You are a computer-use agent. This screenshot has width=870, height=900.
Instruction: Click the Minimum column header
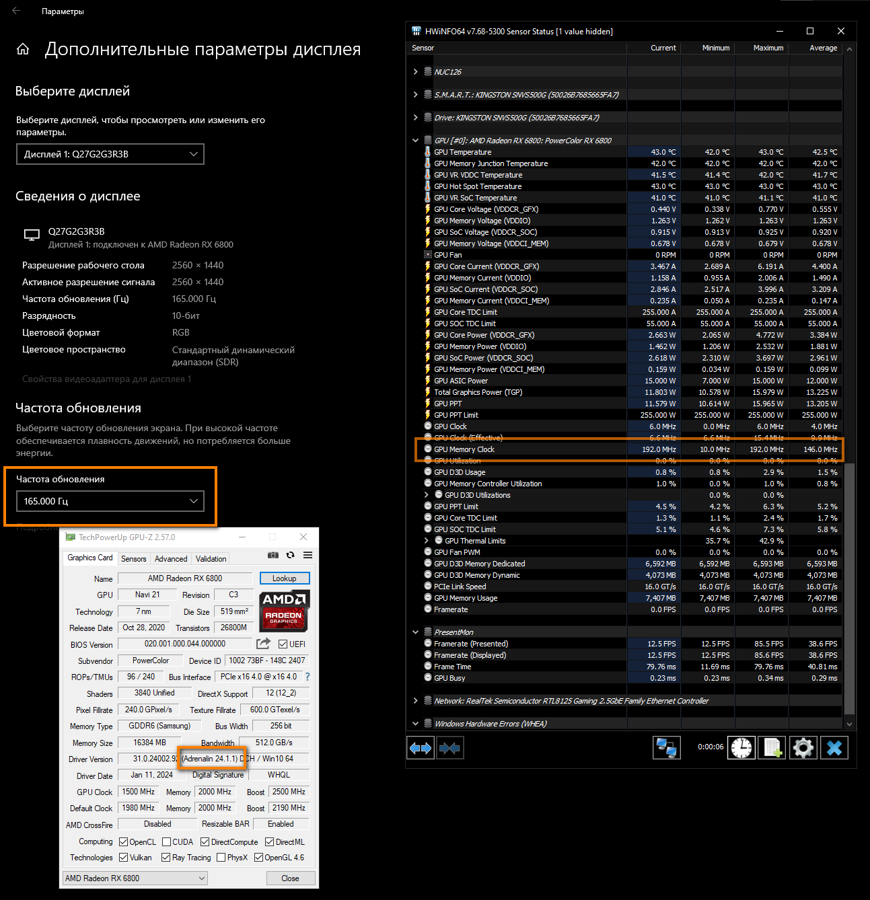(708, 48)
